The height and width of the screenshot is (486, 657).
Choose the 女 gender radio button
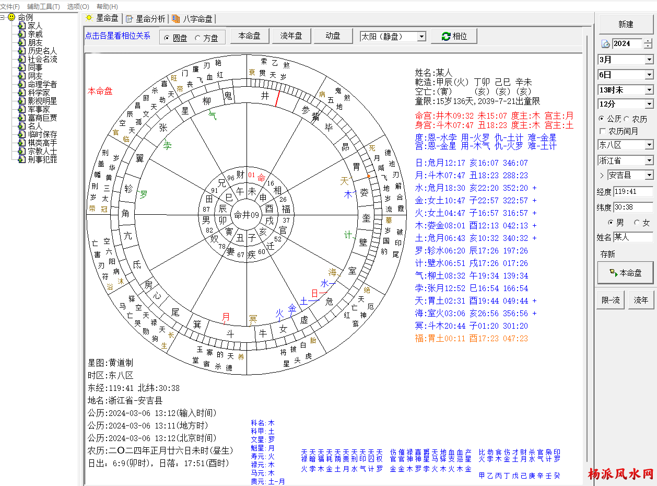(637, 223)
